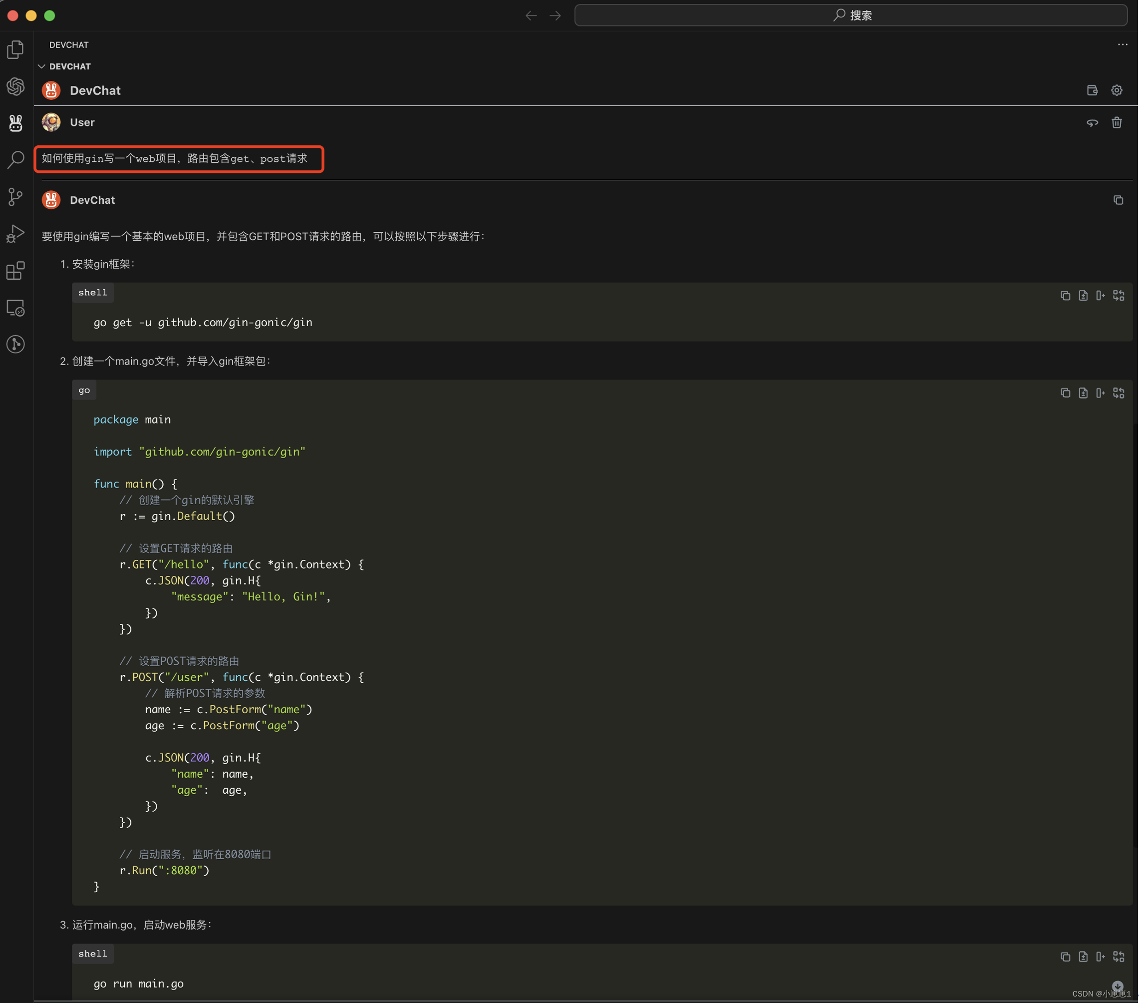Click the refill arrow icon on User message
This screenshot has height=1003, width=1139.
(x=1092, y=123)
